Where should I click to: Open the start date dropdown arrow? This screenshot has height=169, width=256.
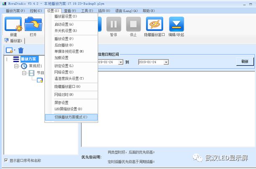[x=120, y=62]
